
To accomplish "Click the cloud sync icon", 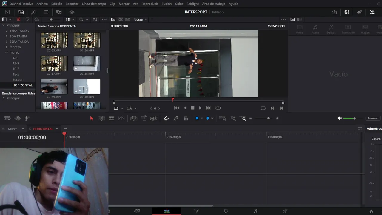I will (37, 19).
